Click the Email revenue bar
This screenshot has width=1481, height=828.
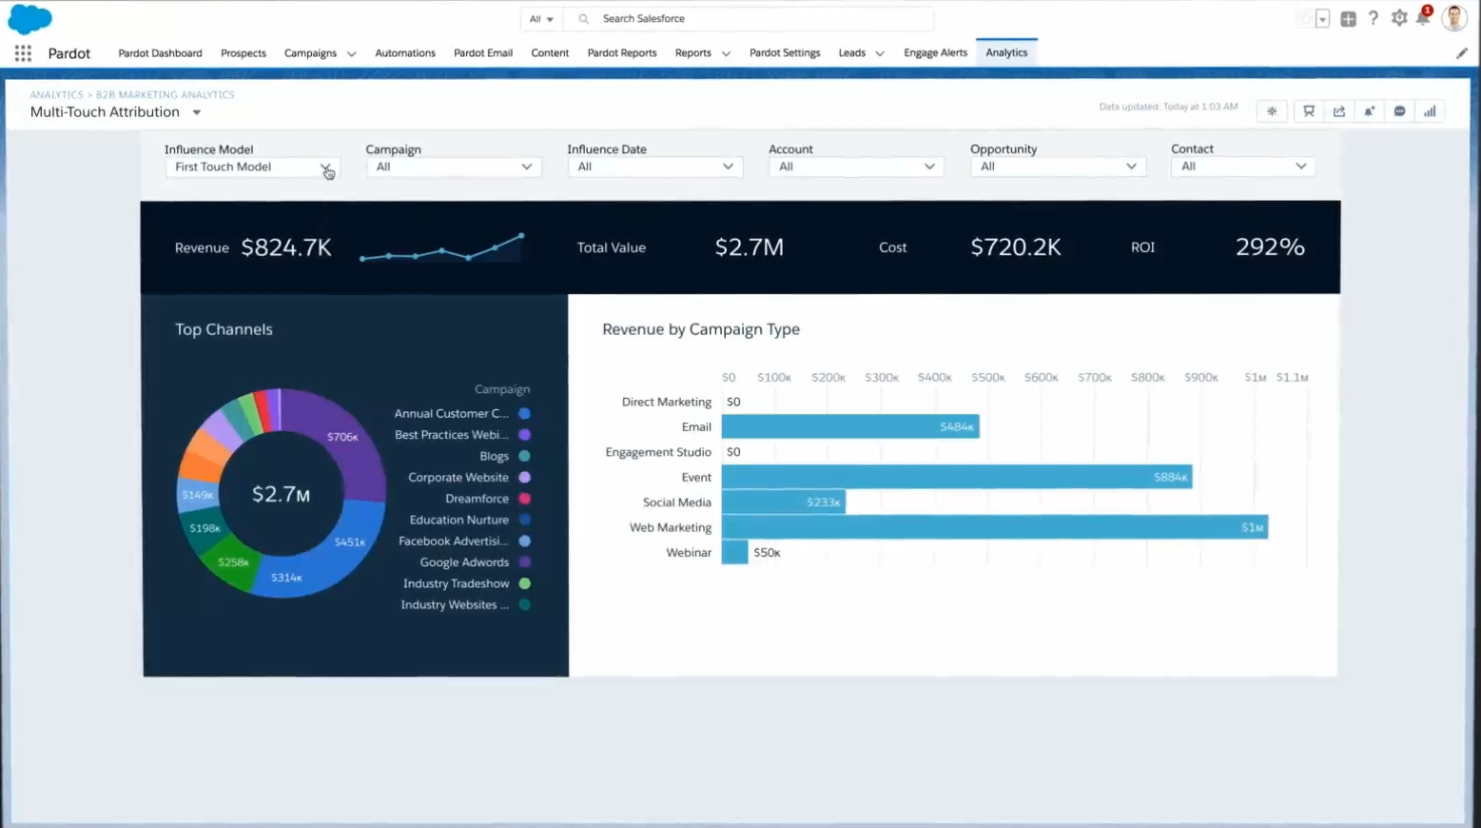coord(850,427)
